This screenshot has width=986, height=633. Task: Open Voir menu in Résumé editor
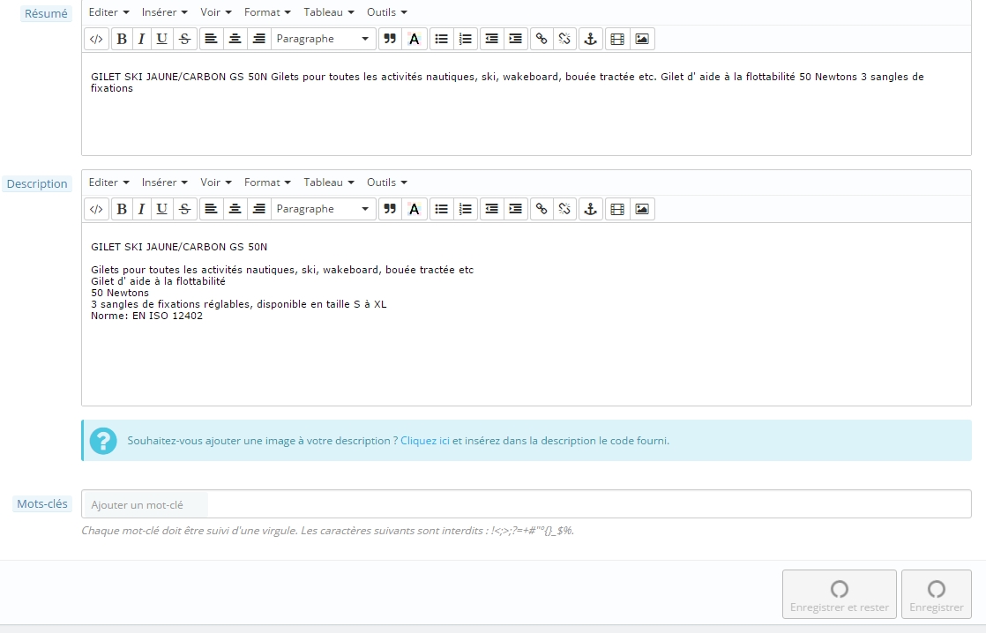point(216,12)
